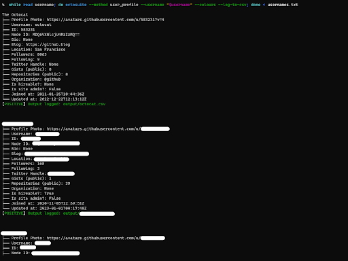Click the Node ID value MDQ6VXNlcjU4MzIzMQ==
Image resolution: width=348 pixels, height=261 pixels.
tap(56, 35)
